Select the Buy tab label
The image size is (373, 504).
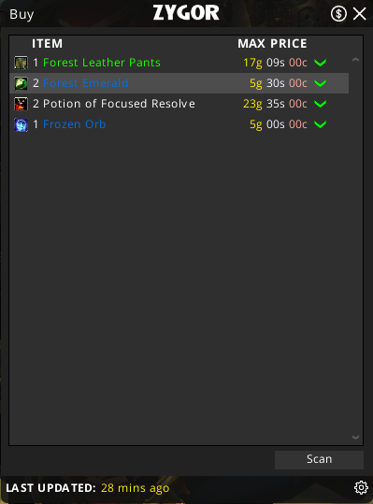[22, 14]
